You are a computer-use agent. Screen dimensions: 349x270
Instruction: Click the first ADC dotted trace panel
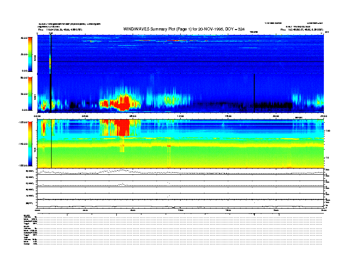pos(181,172)
